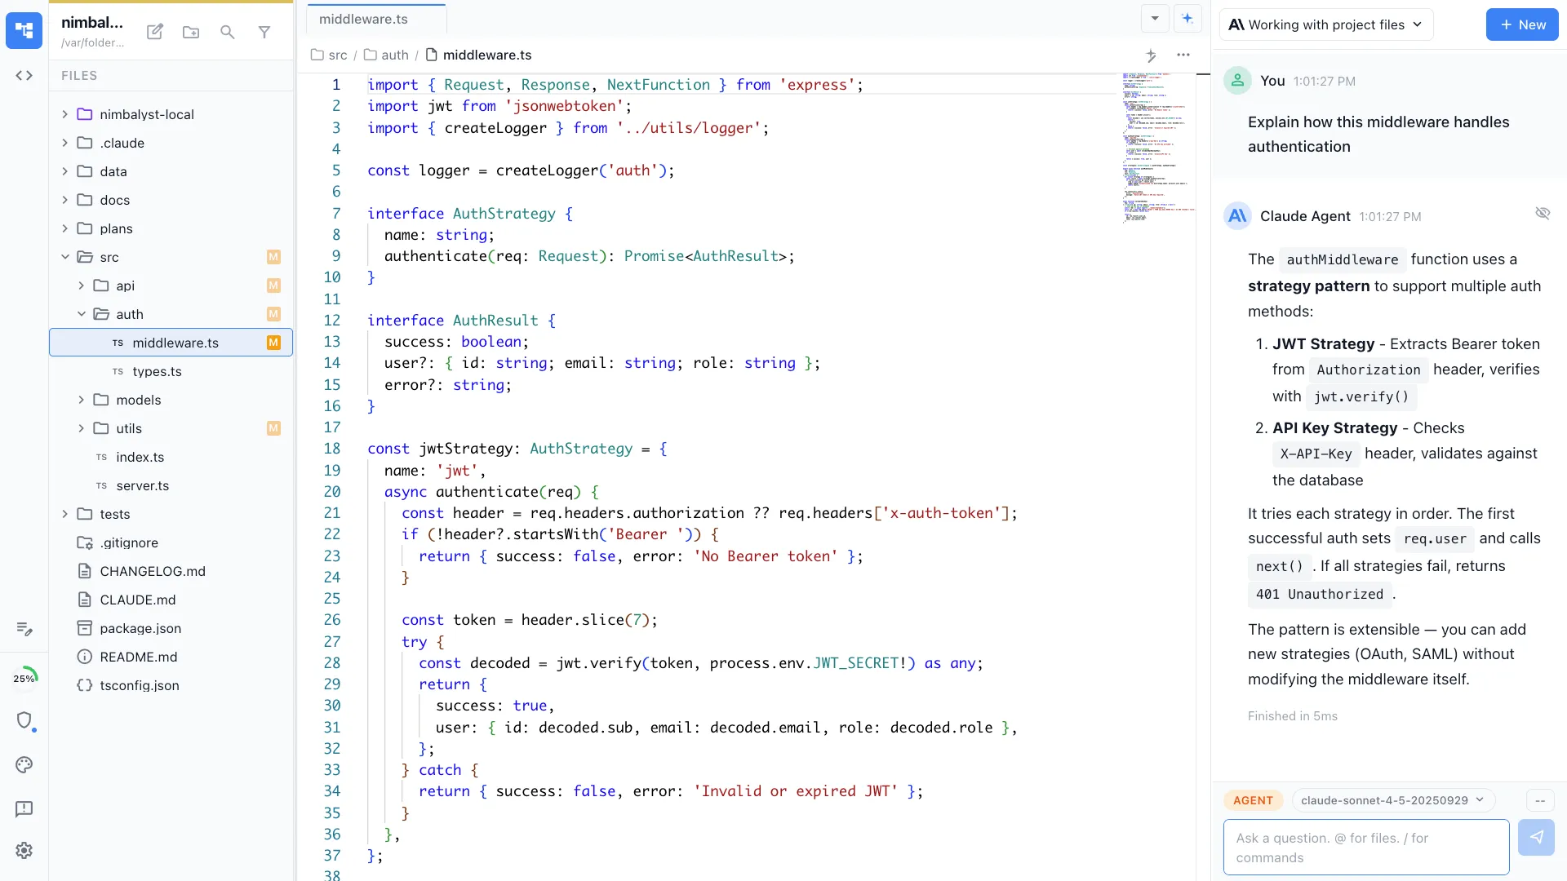Expand the models folder
Screen dimensions: 1567x881
coord(81,400)
